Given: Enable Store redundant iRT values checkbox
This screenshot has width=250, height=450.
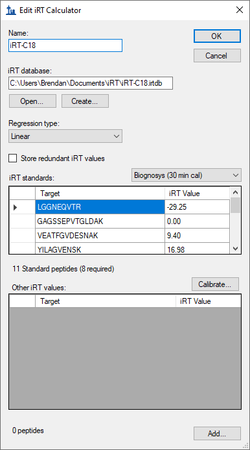Looking at the screenshot, I should [x=12, y=158].
